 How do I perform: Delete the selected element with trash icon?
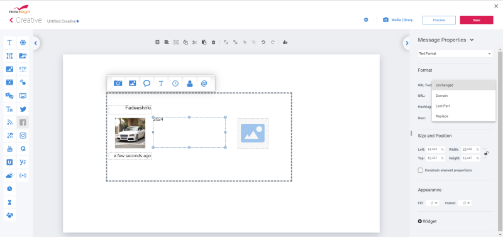click(213, 42)
